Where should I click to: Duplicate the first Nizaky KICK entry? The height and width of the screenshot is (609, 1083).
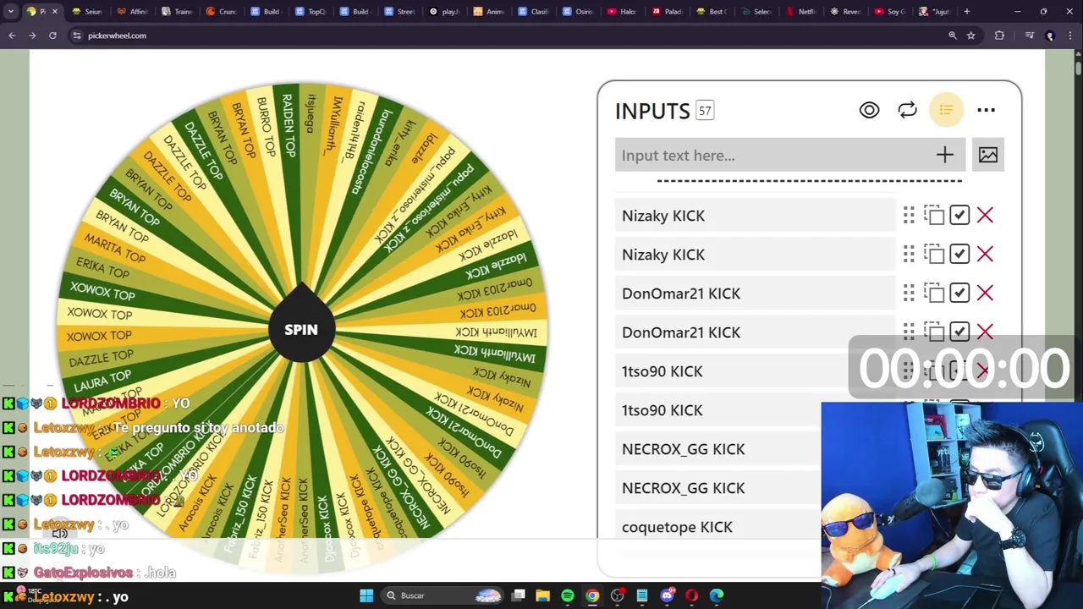tap(934, 216)
